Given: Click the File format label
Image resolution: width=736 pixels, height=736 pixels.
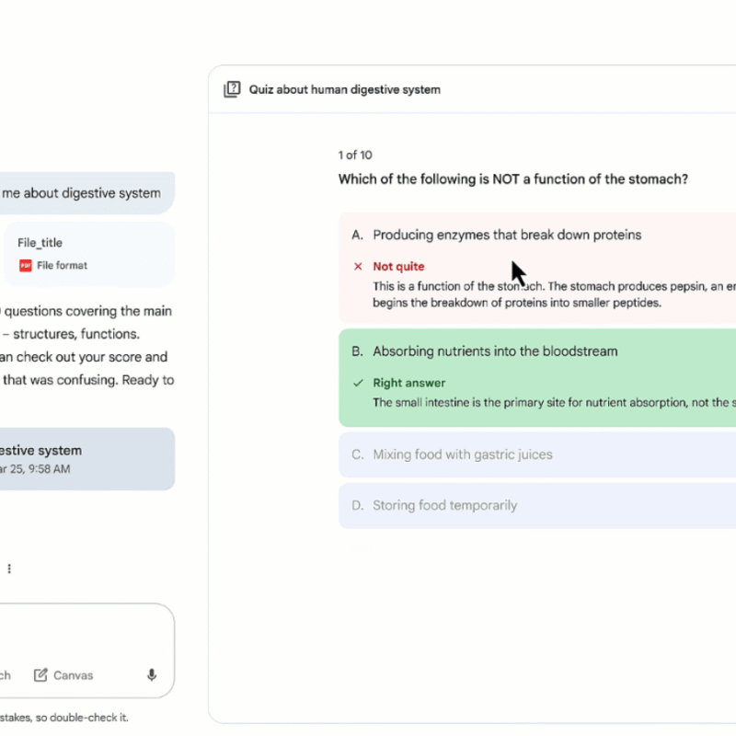Looking at the screenshot, I should click(x=62, y=266).
